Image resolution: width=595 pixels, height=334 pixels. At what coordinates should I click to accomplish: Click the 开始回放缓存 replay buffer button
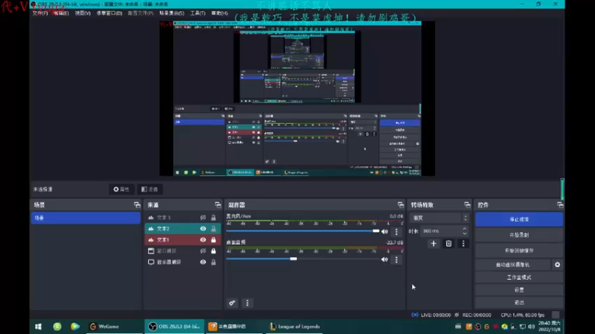[x=519, y=251]
